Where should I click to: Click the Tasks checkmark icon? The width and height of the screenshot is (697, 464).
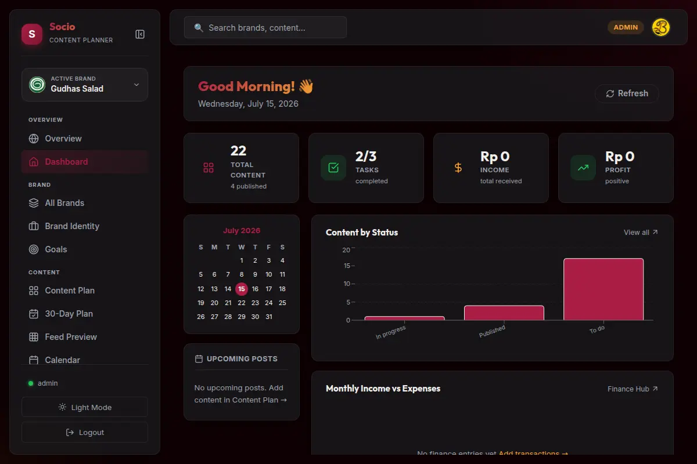(333, 168)
